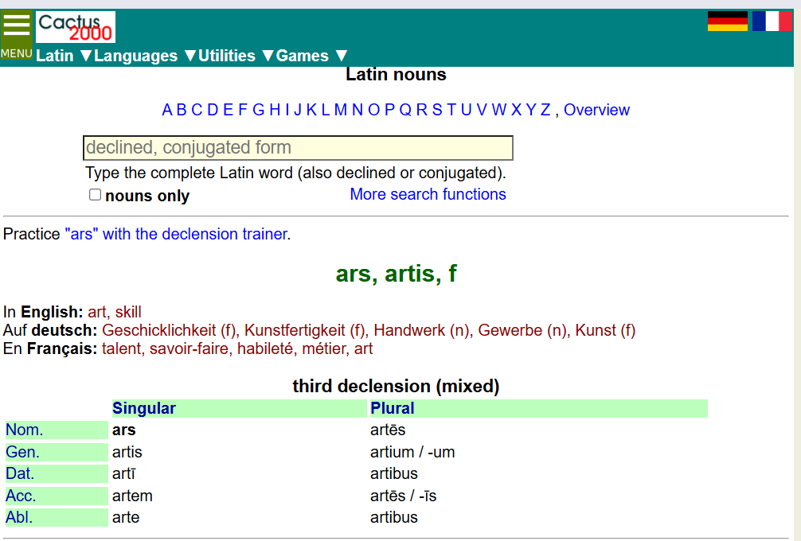
Task: Click the Plural column header
Action: [x=393, y=408]
